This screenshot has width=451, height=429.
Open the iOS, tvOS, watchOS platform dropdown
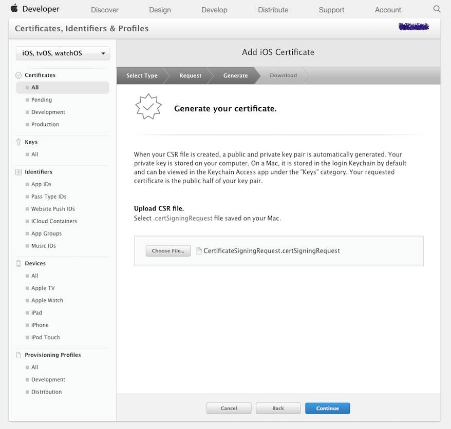click(x=63, y=53)
